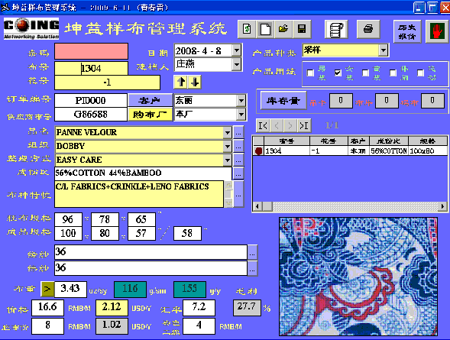Screen dimensions: 450x340
Task: Click the 历史报价 button
Action: point(407,31)
